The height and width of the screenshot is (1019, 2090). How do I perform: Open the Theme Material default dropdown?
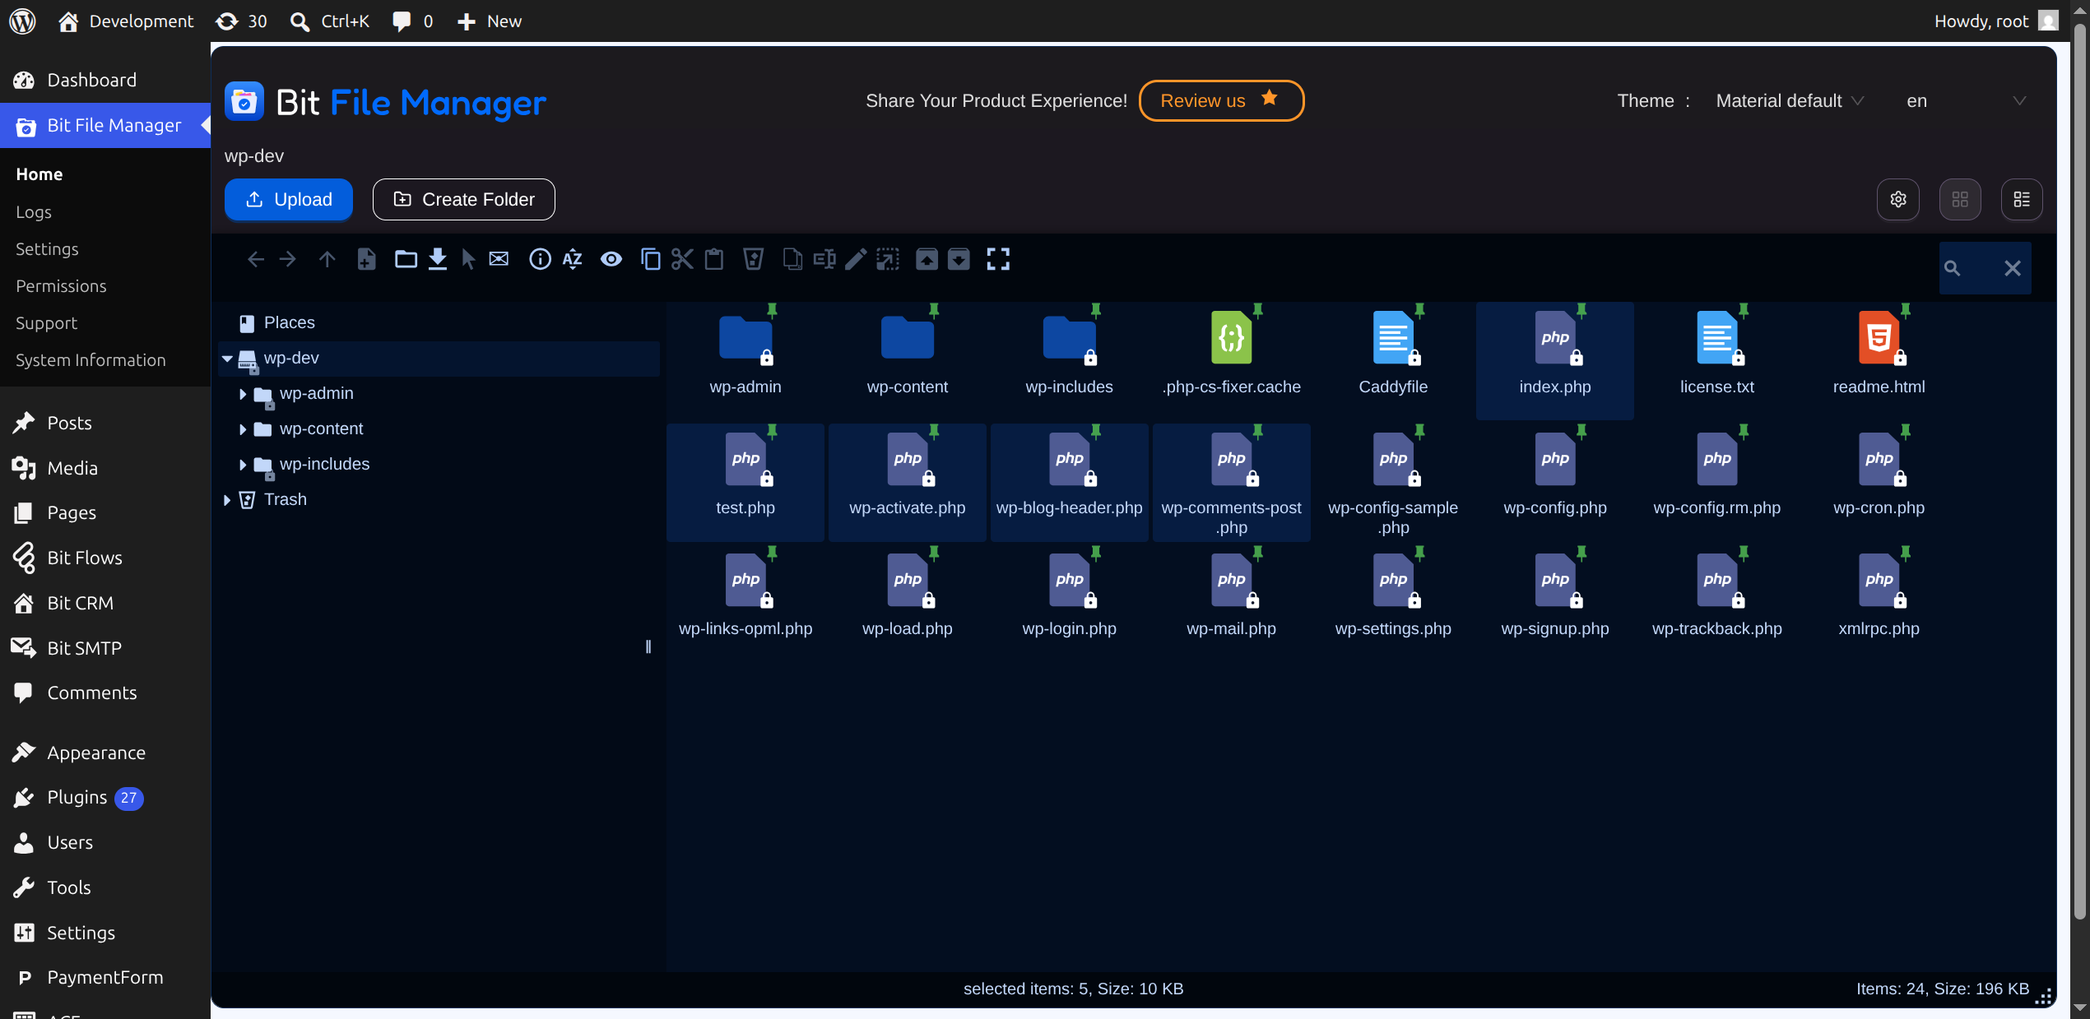(x=1790, y=101)
